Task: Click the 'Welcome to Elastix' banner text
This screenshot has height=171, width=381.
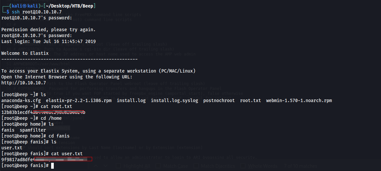Action: coord(25,53)
